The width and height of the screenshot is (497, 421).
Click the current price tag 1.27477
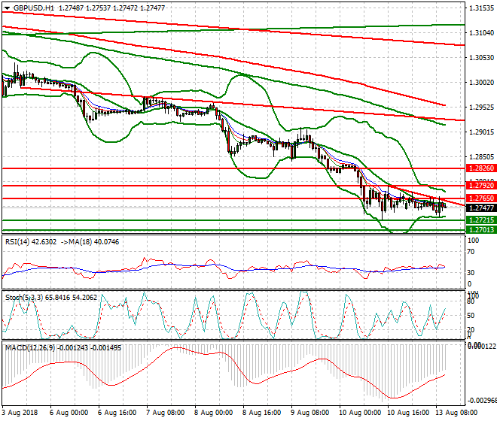tap(480, 208)
